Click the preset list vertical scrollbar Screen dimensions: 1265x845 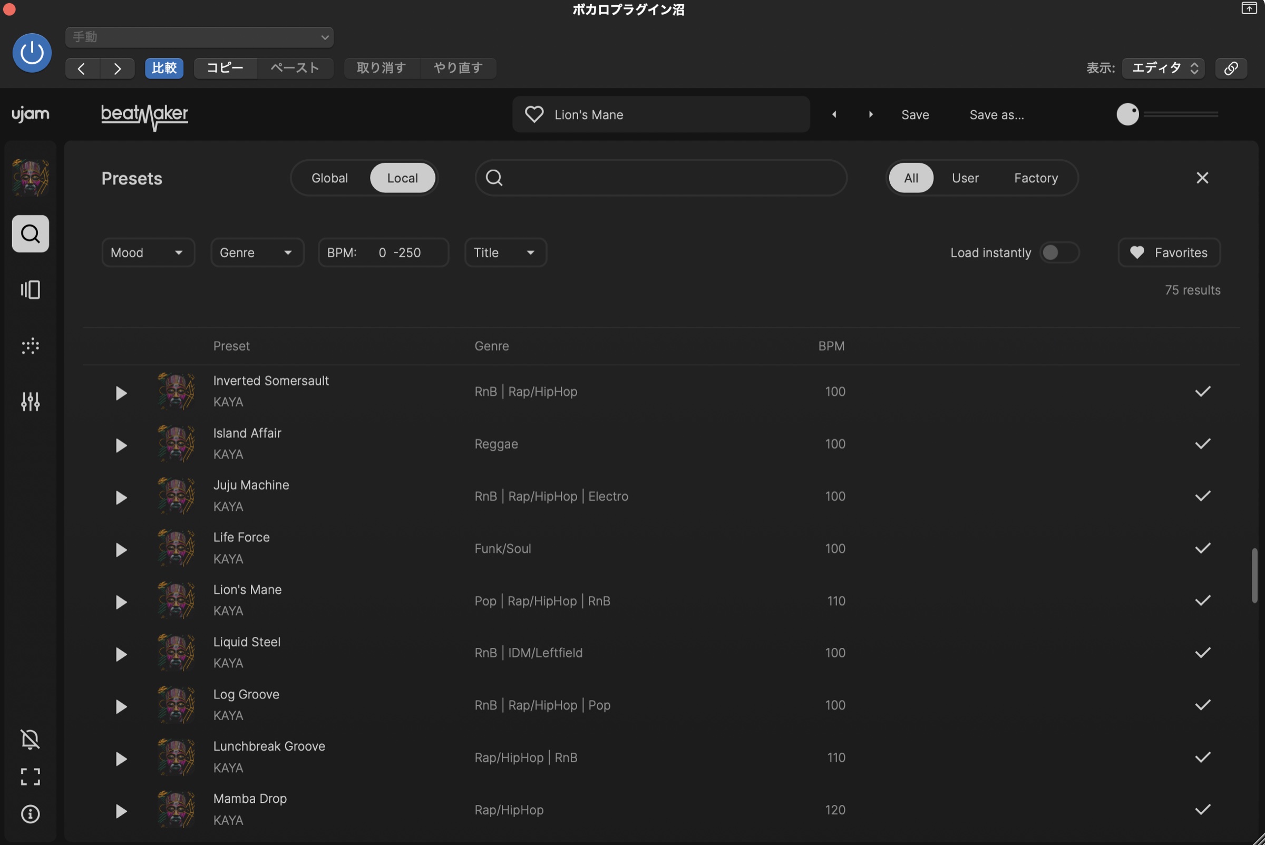1254,576
